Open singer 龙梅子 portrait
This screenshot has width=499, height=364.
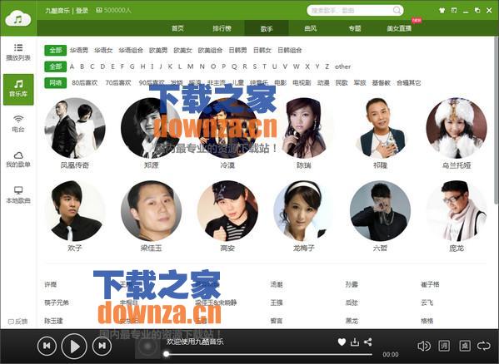coord(304,211)
